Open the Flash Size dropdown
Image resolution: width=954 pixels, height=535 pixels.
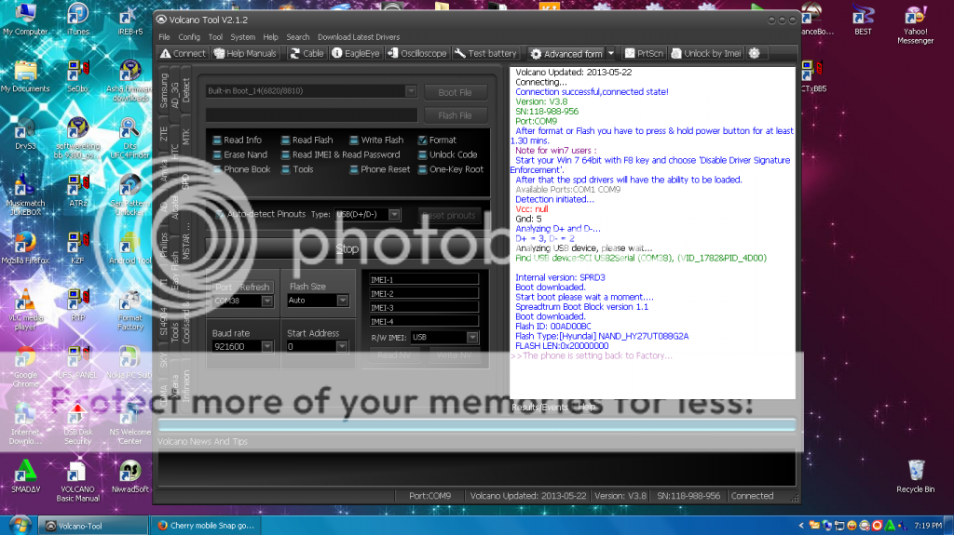pos(344,301)
